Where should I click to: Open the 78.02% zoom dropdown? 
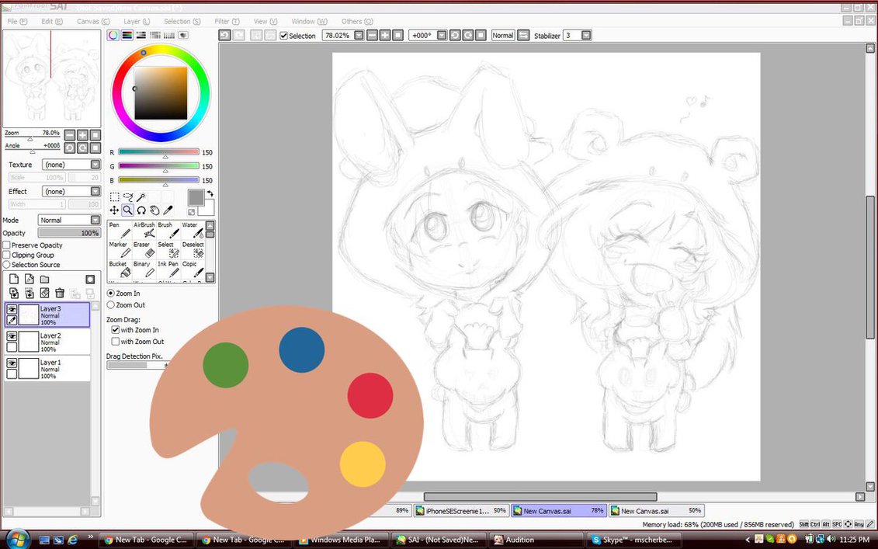[359, 35]
